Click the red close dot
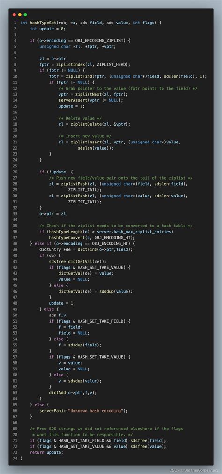This screenshot has height=474, width=222. pyautogui.click(x=14, y=15)
